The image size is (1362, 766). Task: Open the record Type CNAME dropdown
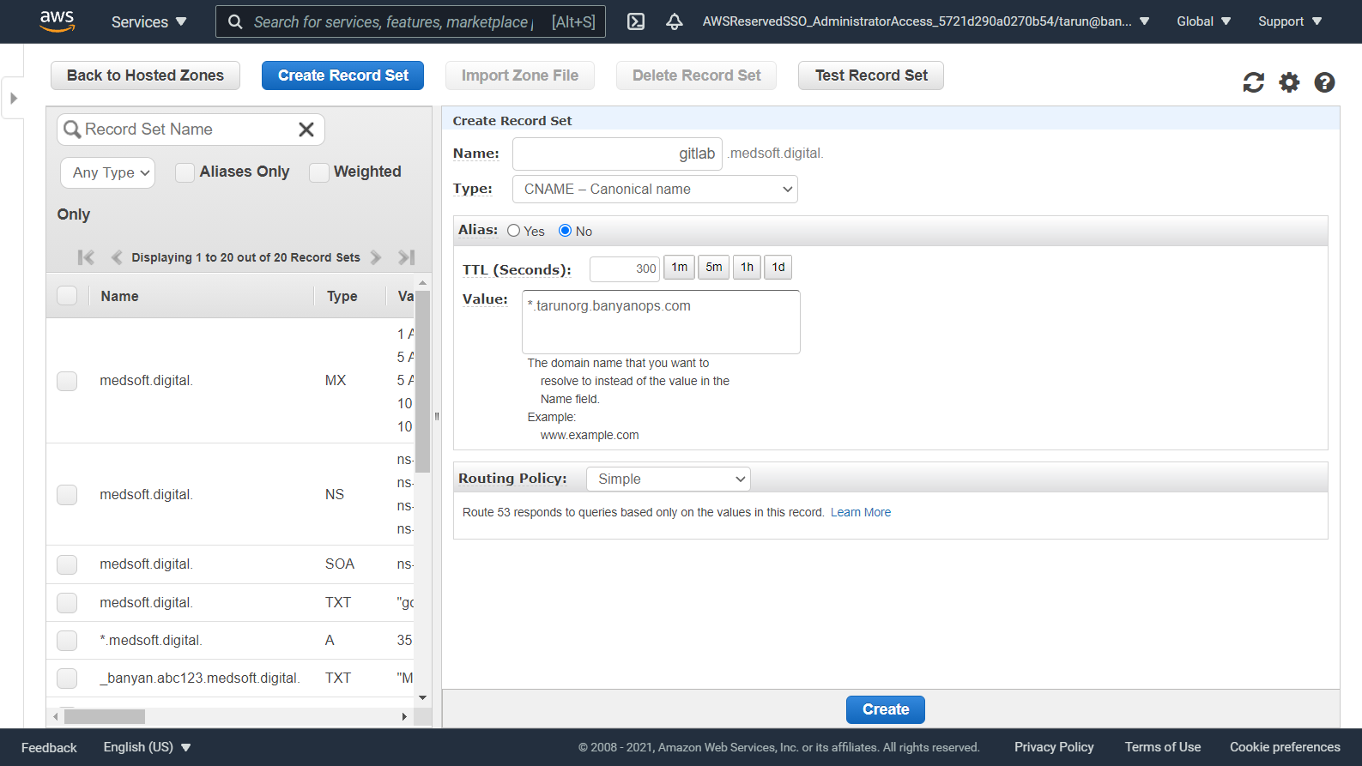click(x=655, y=190)
